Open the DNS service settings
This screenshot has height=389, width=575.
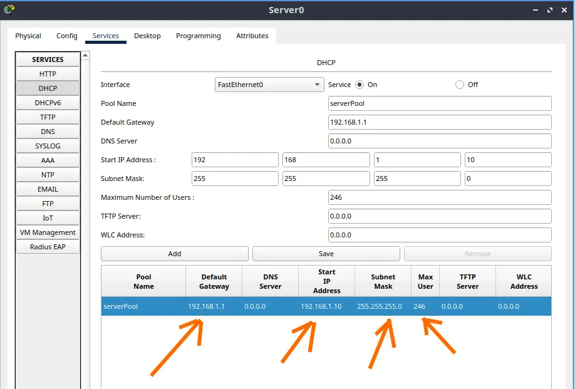pos(48,132)
